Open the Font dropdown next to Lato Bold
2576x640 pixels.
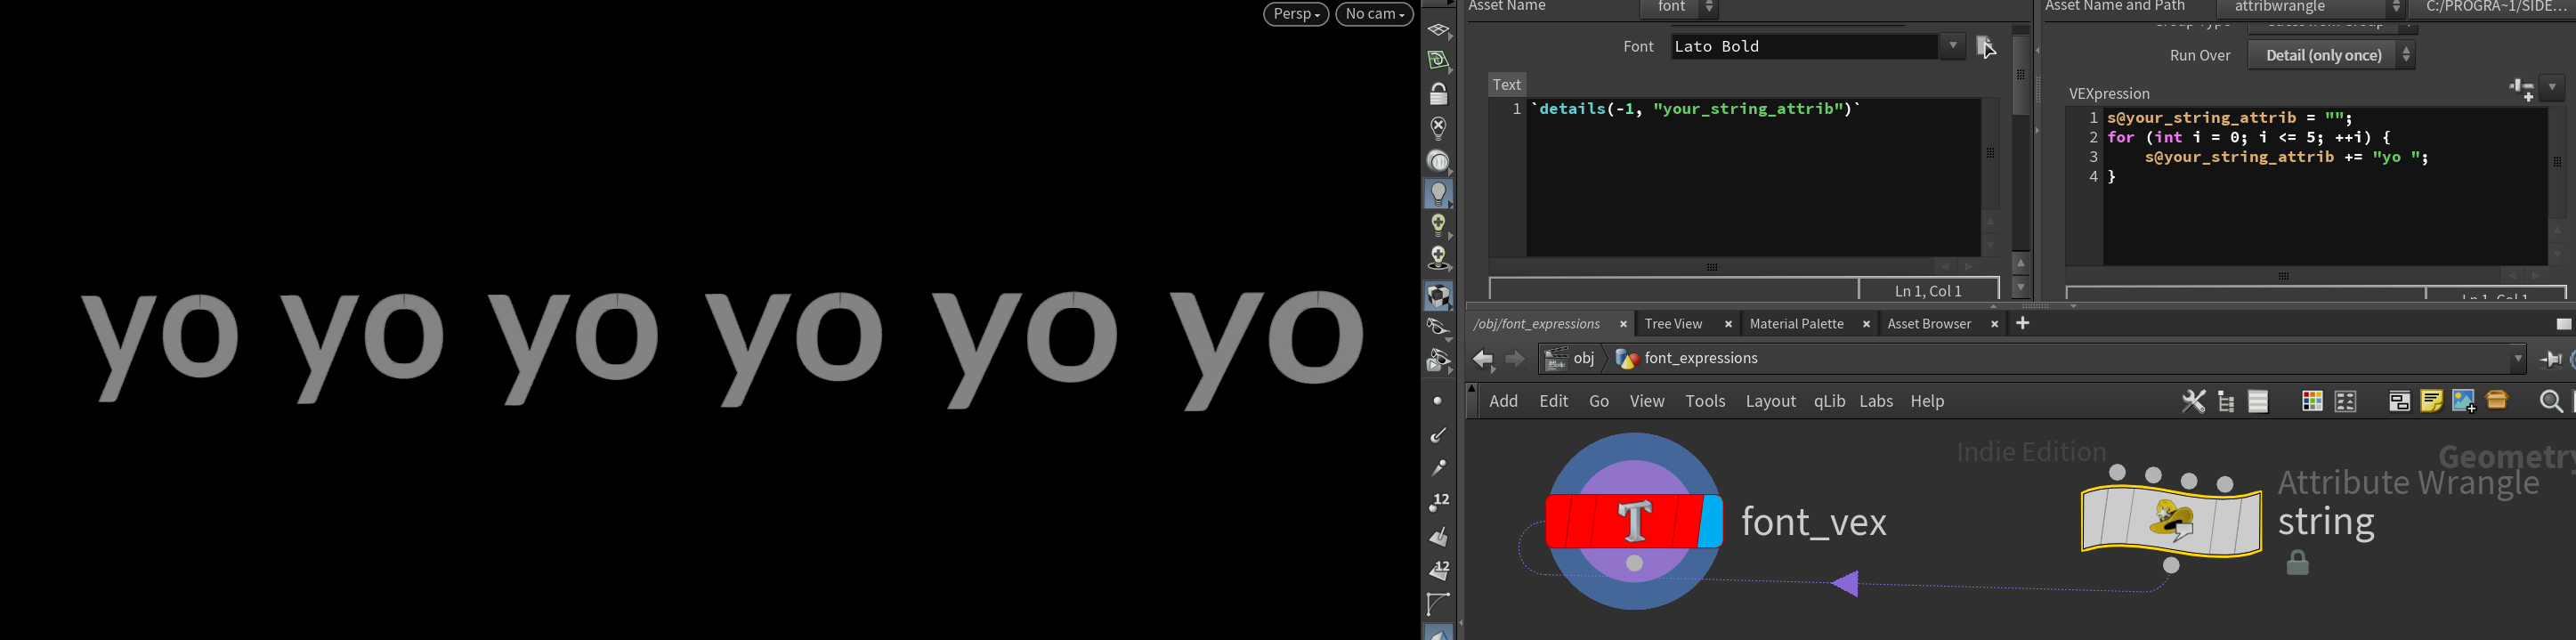click(1952, 46)
